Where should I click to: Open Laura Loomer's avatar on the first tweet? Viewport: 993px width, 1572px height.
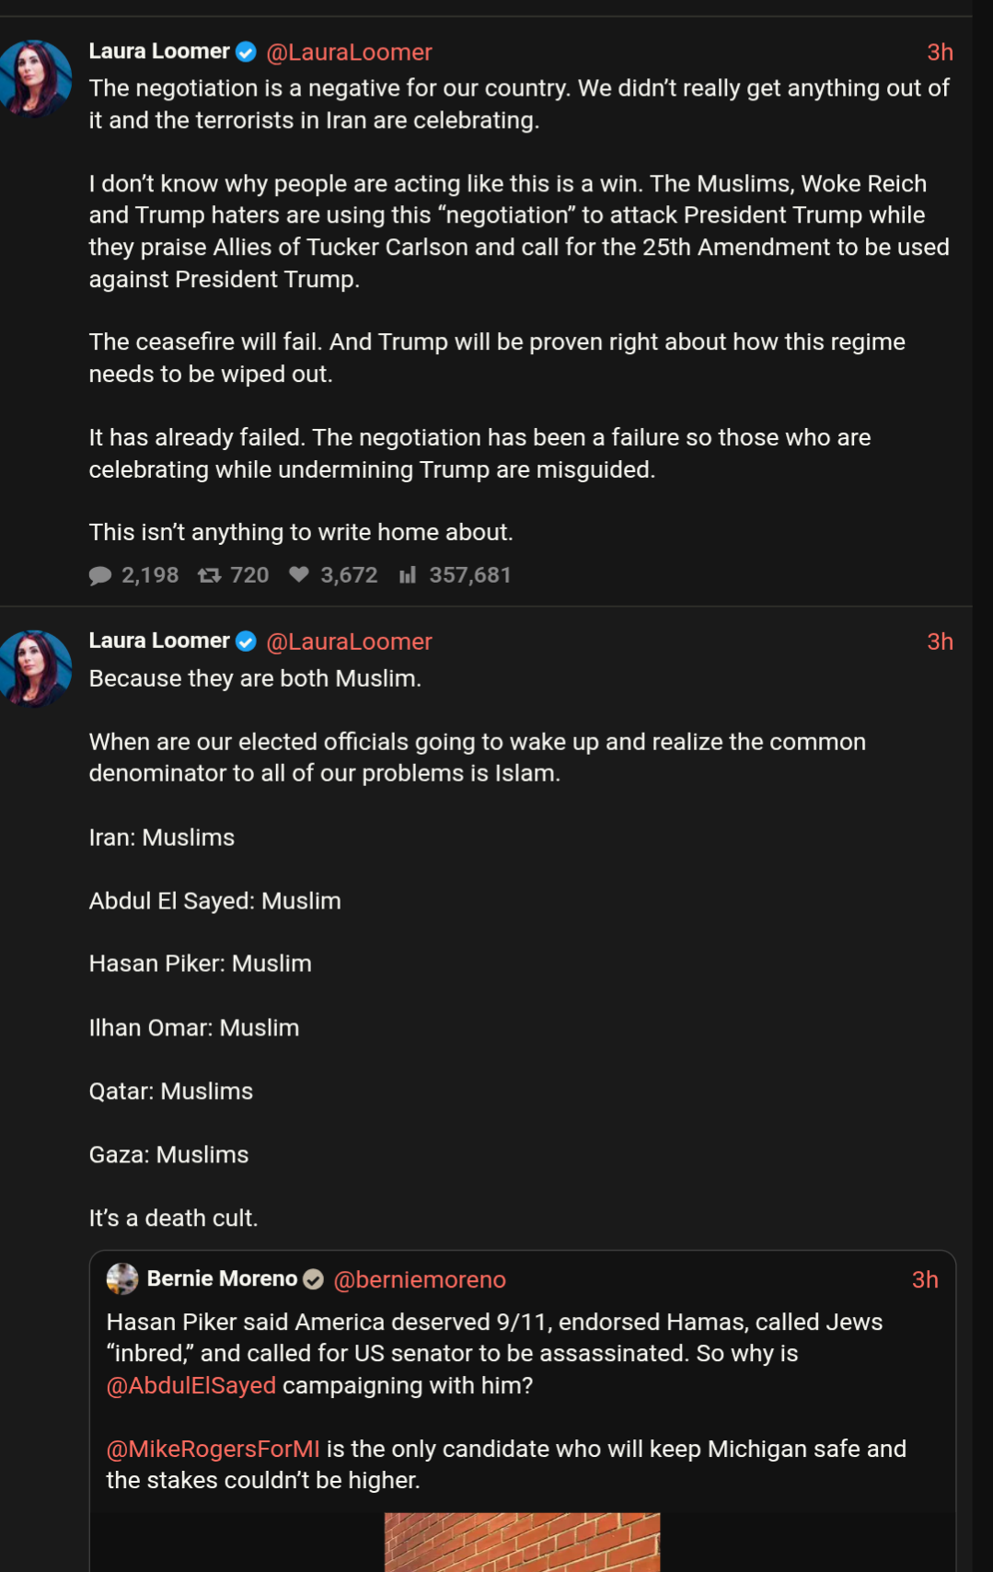(x=36, y=78)
